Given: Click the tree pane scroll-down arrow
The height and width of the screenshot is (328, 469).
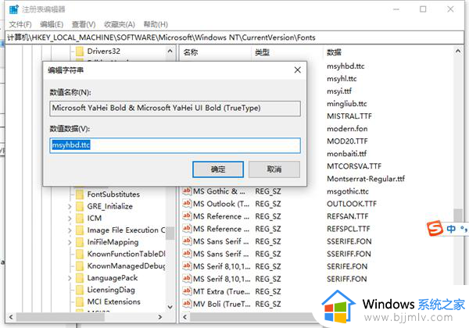Looking at the screenshot, I should click(x=170, y=307).
